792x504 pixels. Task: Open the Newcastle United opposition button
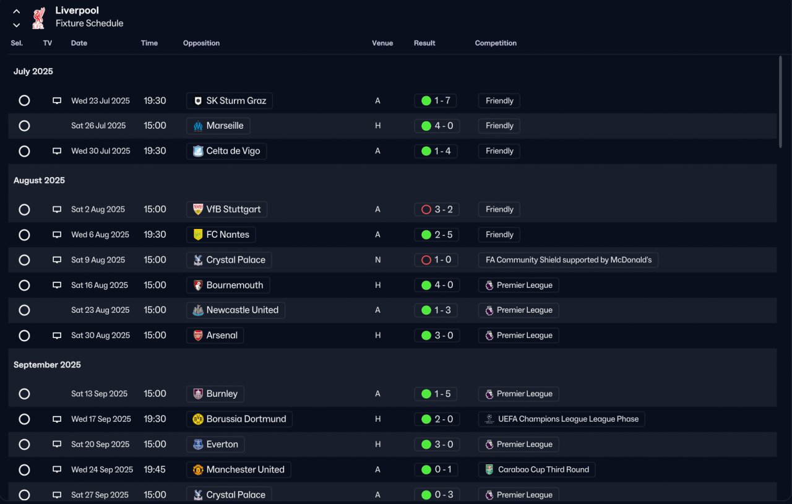pyautogui.click(x=235, y=310)
